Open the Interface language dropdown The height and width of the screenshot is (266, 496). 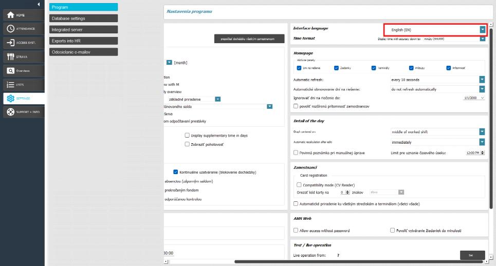(482, 30)
